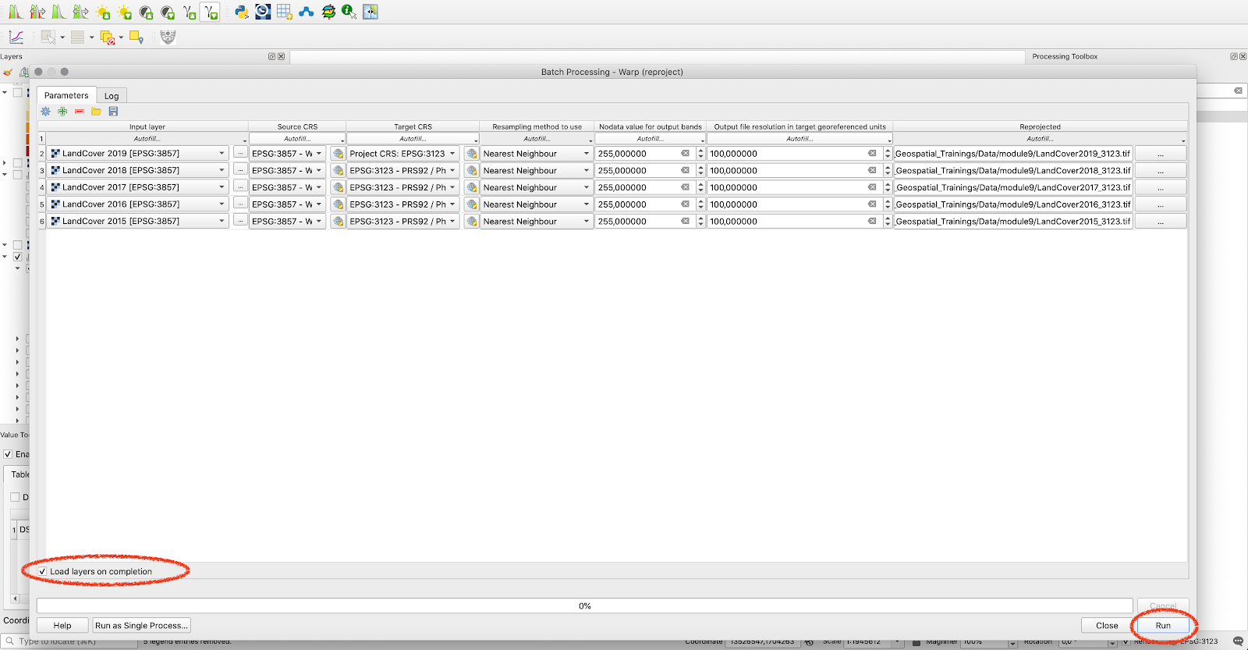Open Input layer dropdown for LandCover 2015

click(138, 221)
